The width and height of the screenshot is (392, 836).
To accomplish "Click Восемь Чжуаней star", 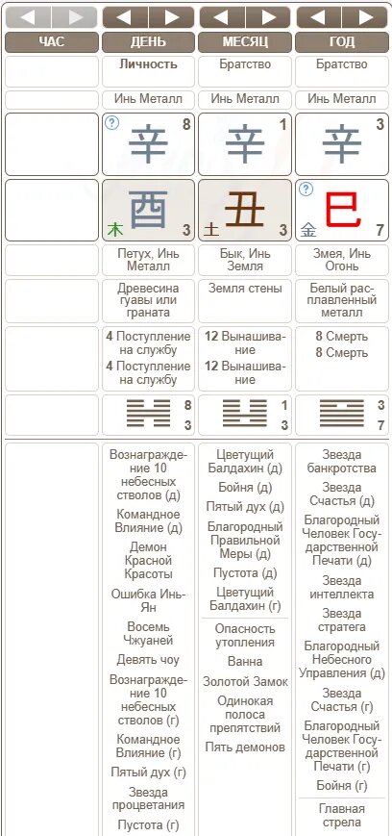I will click(x=148, y=633).
